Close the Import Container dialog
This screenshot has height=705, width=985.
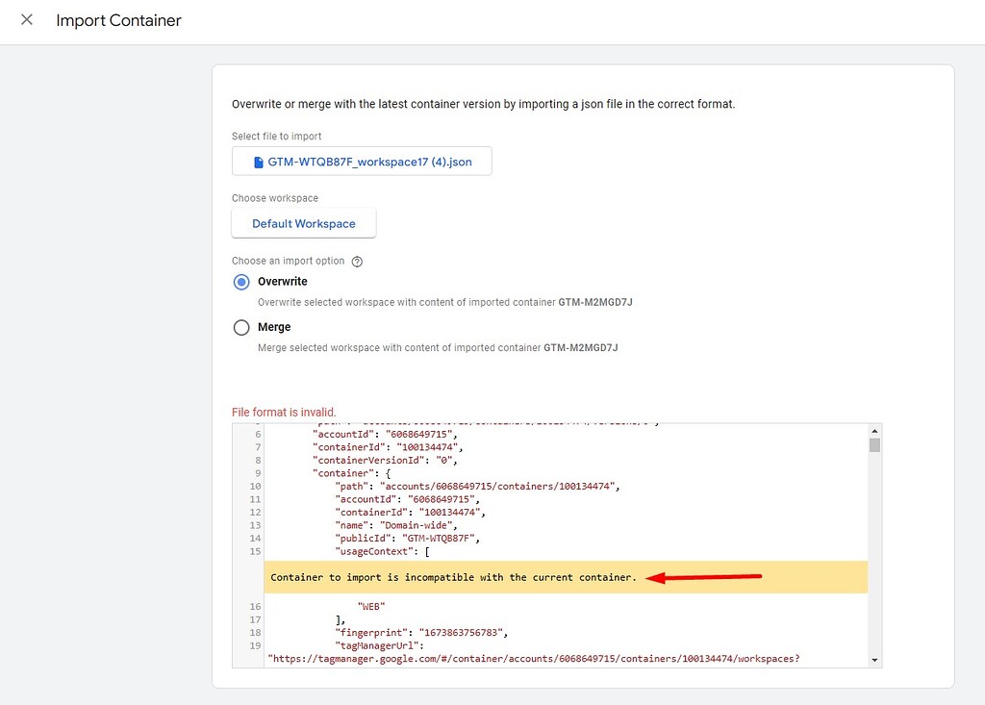coord(26,19)
